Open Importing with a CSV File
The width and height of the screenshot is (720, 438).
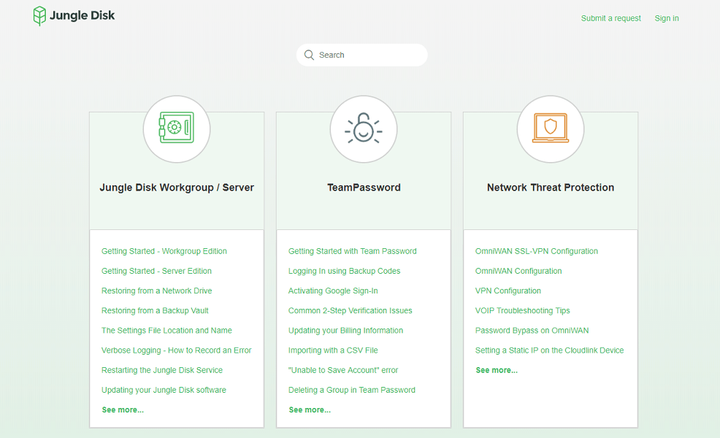click(333, 350)
